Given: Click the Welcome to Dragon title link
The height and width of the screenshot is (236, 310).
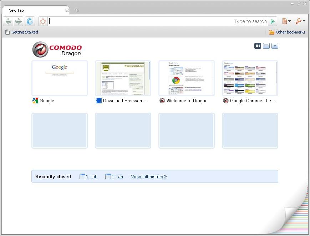Looking at the screenshot, I should 187,101.
